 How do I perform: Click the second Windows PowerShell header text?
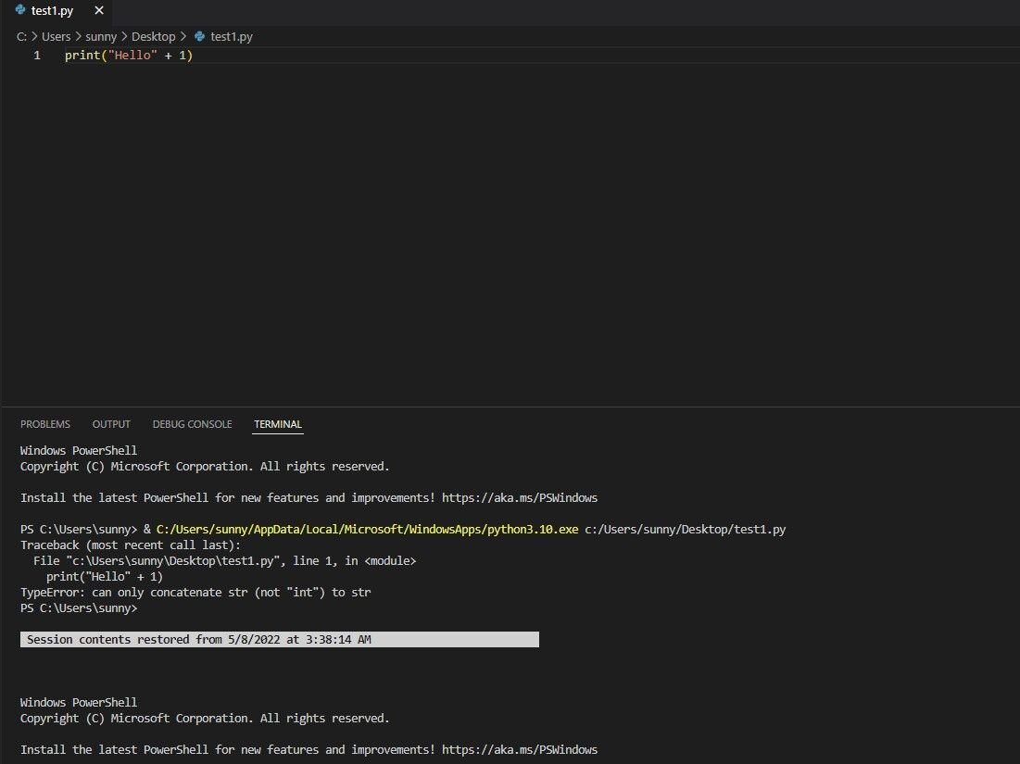79,702
